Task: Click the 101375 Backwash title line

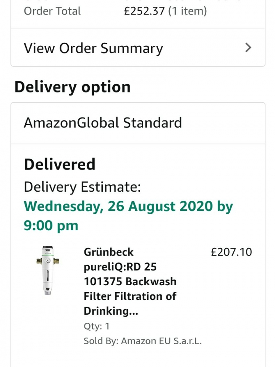Action: point(130,281)
